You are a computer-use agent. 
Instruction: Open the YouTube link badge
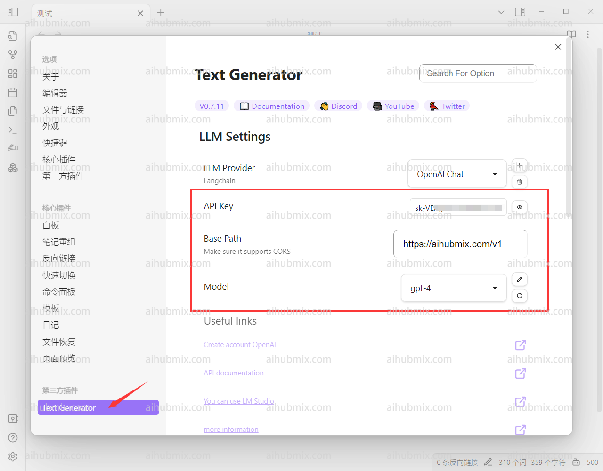(393, 106)
